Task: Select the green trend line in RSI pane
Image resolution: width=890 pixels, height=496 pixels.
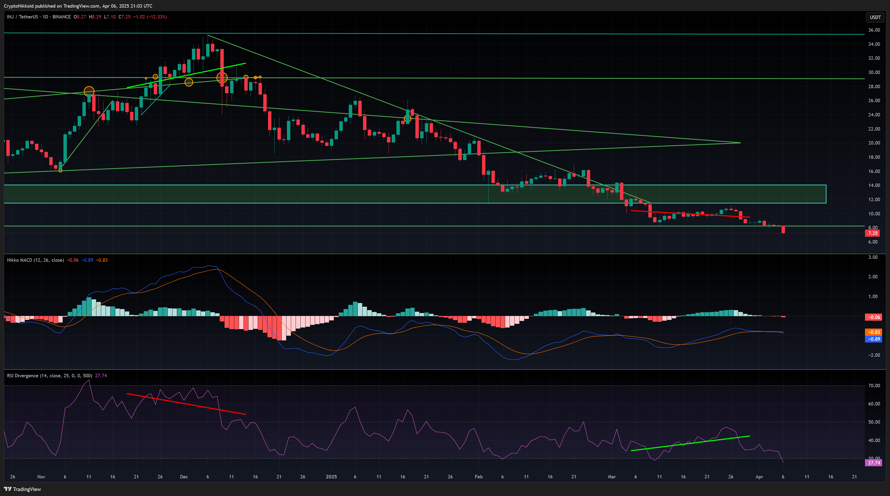Action: click(x=690, y=443)
